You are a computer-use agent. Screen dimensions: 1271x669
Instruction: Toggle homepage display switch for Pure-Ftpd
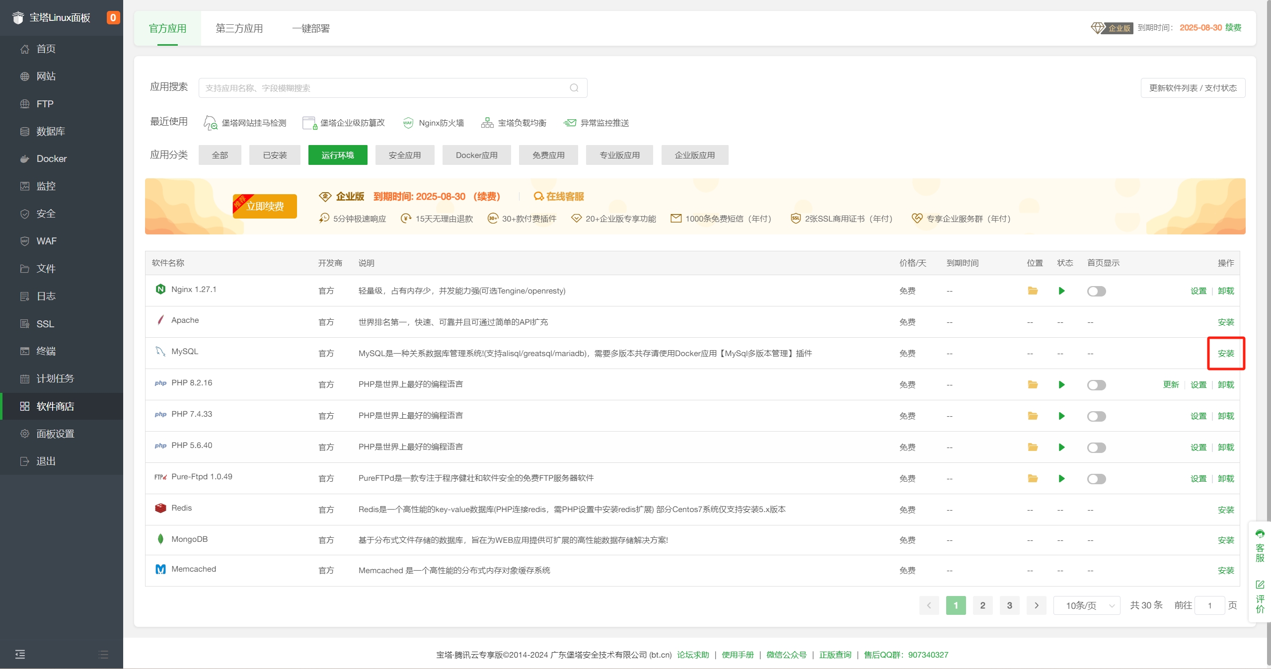pos(1096,479)
